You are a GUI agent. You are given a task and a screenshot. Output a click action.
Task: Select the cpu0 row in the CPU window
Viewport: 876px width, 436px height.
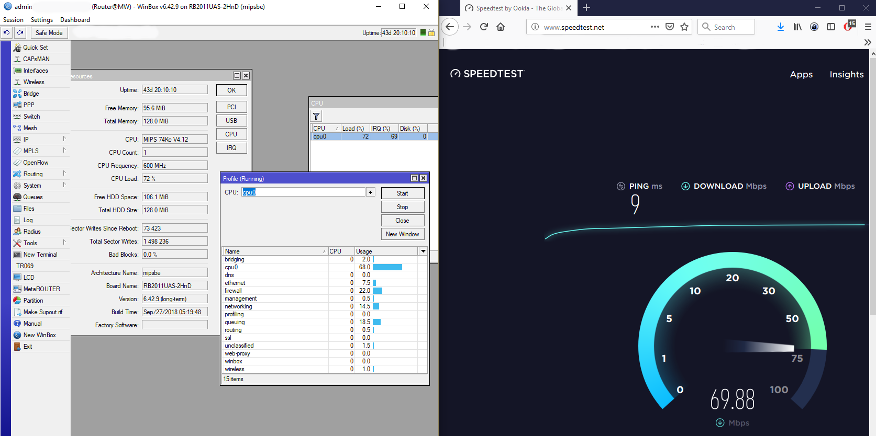point(374,136)
